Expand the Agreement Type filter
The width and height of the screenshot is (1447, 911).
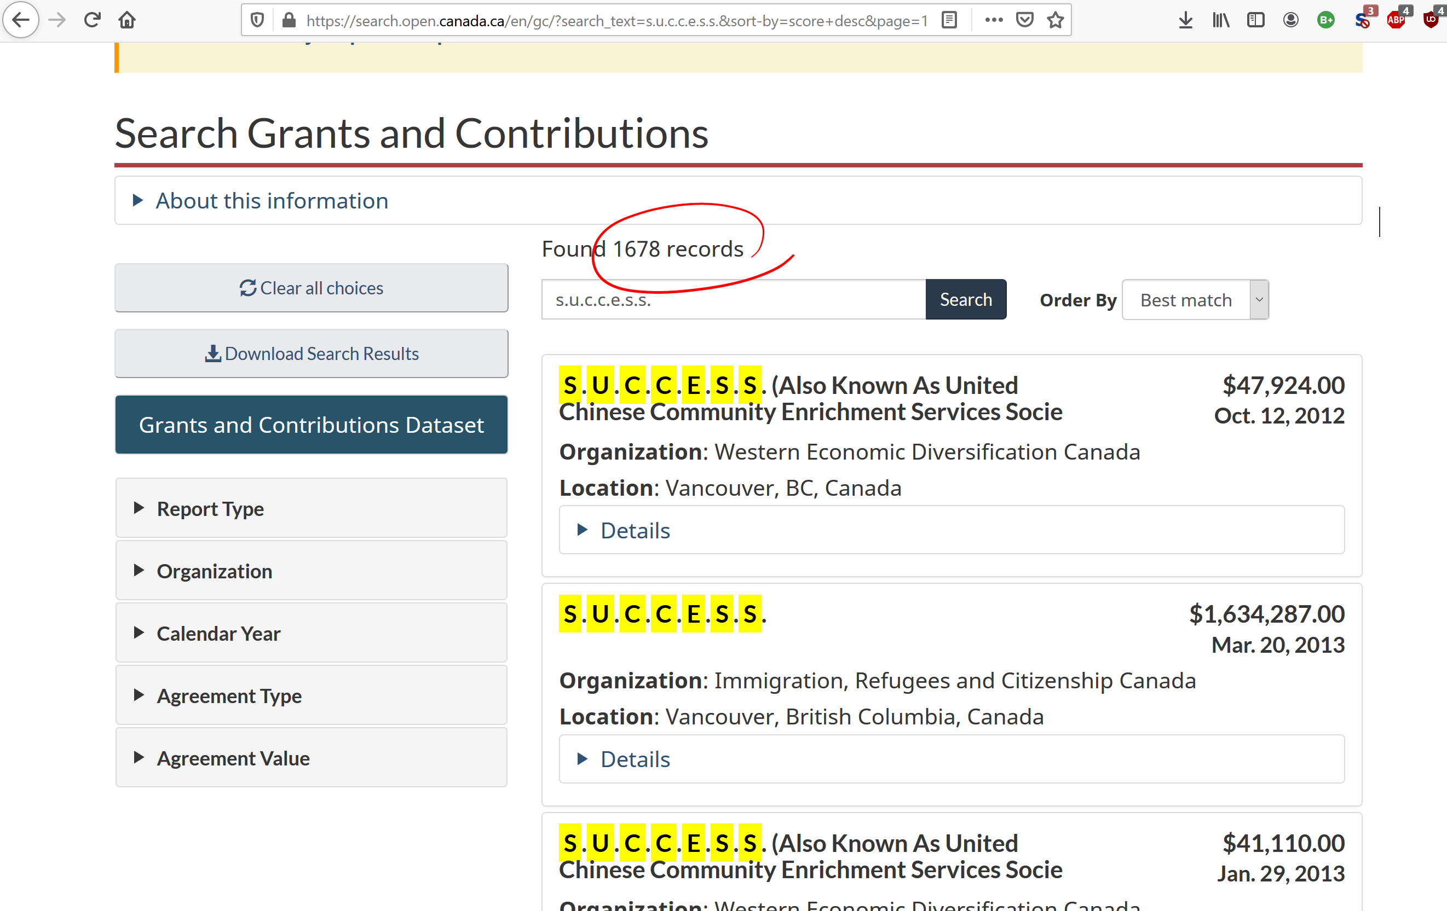pos(312,695)
